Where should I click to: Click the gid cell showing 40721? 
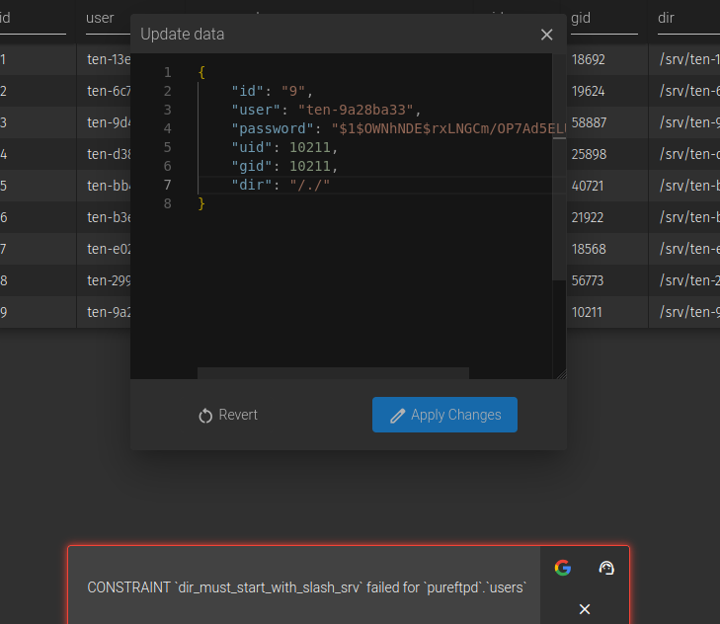pyautogui.click(x=589, y=186)
